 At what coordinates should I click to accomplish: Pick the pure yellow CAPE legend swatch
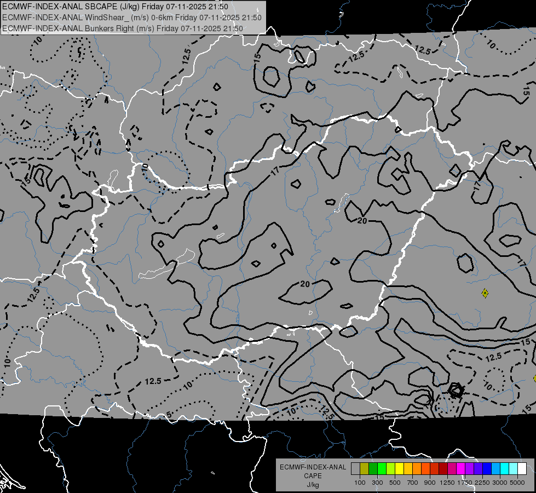click(x=399, y=469)
